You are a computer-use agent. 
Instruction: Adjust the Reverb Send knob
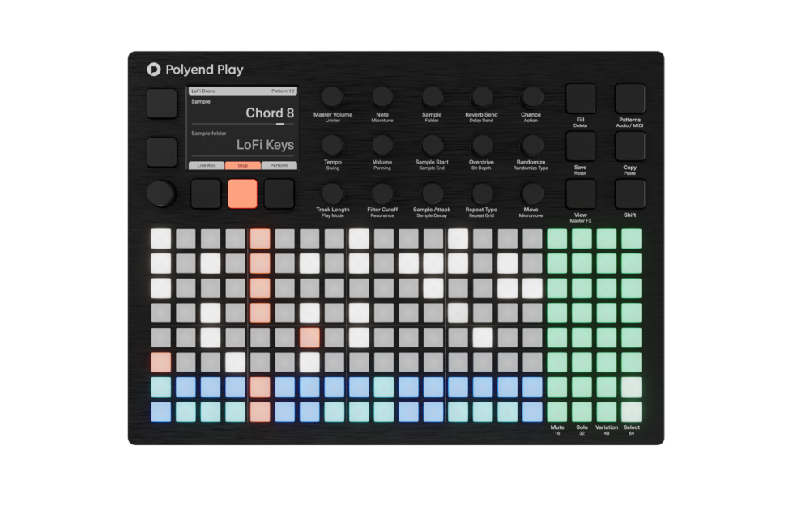[481, 97]
